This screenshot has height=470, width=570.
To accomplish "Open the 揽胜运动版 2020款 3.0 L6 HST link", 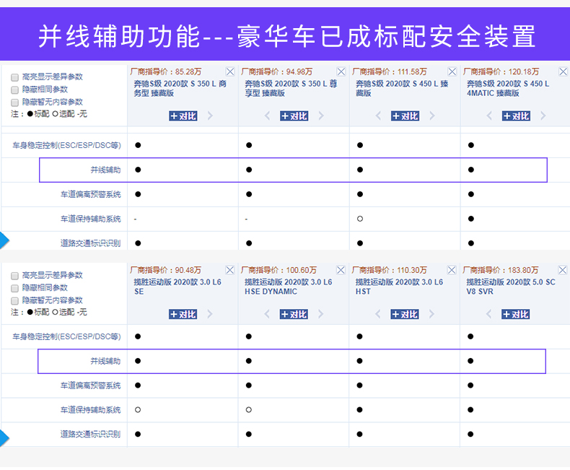I will pos(398,287).
